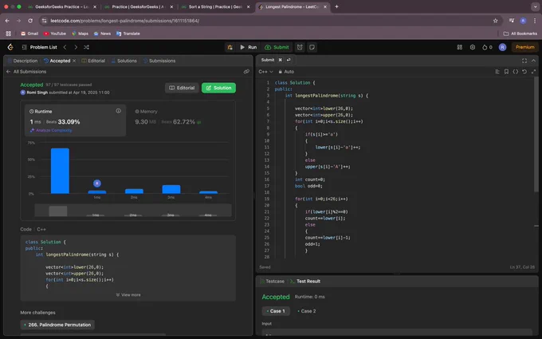Open the Gmail bookmark
This screenshot has width=542, height=339.
(x=29, y=34)
